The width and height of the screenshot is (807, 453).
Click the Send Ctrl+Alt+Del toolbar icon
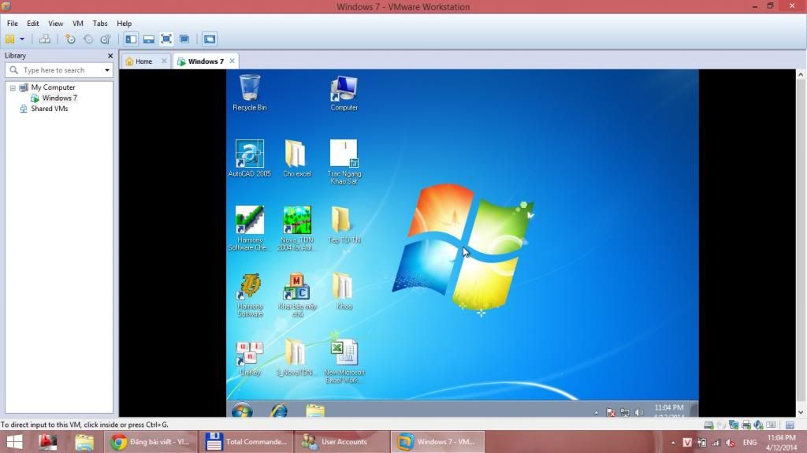point(45,39)
